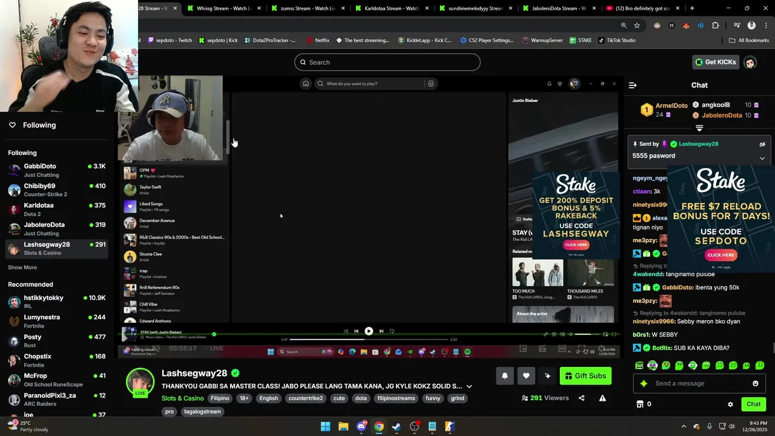Show hidden system tray icons
The image size is (775, 436).
684,426
